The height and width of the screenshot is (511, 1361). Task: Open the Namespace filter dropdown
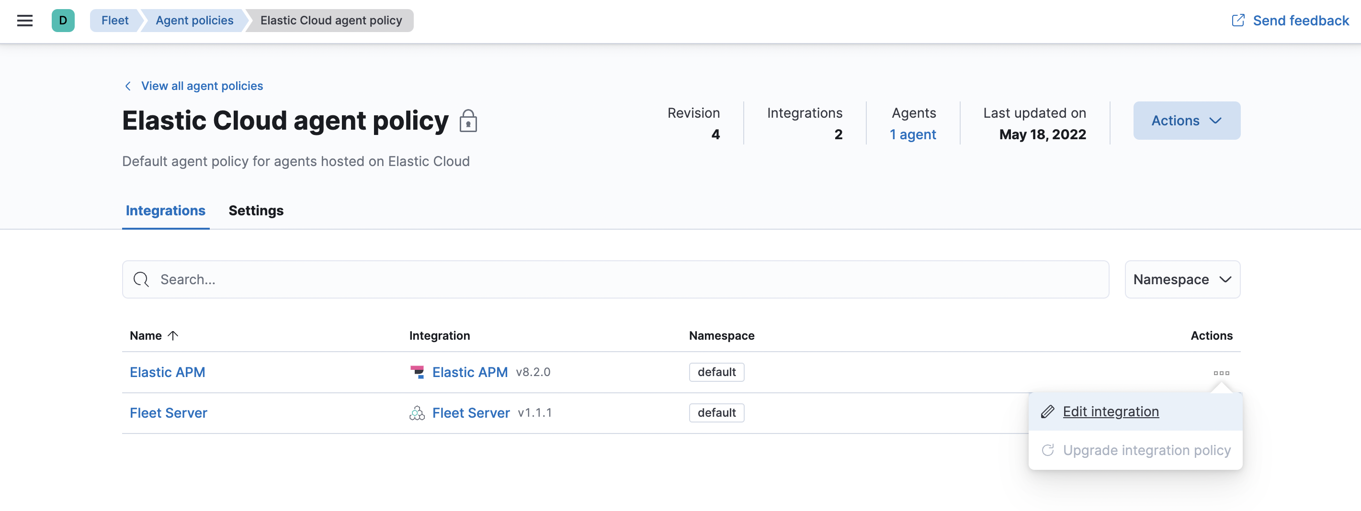(1182, 279)
